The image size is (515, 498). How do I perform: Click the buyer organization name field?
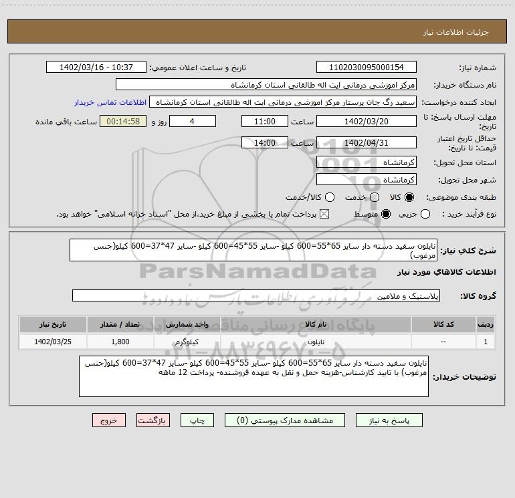click(x=266, y=85)
